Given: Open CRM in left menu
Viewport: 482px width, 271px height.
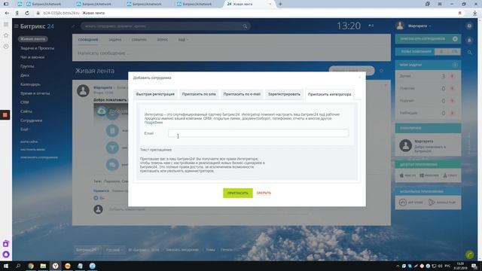Looking at the screenshot, I should point(24,102).
